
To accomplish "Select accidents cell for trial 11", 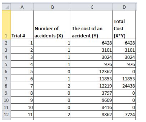I will pos(52,114).
